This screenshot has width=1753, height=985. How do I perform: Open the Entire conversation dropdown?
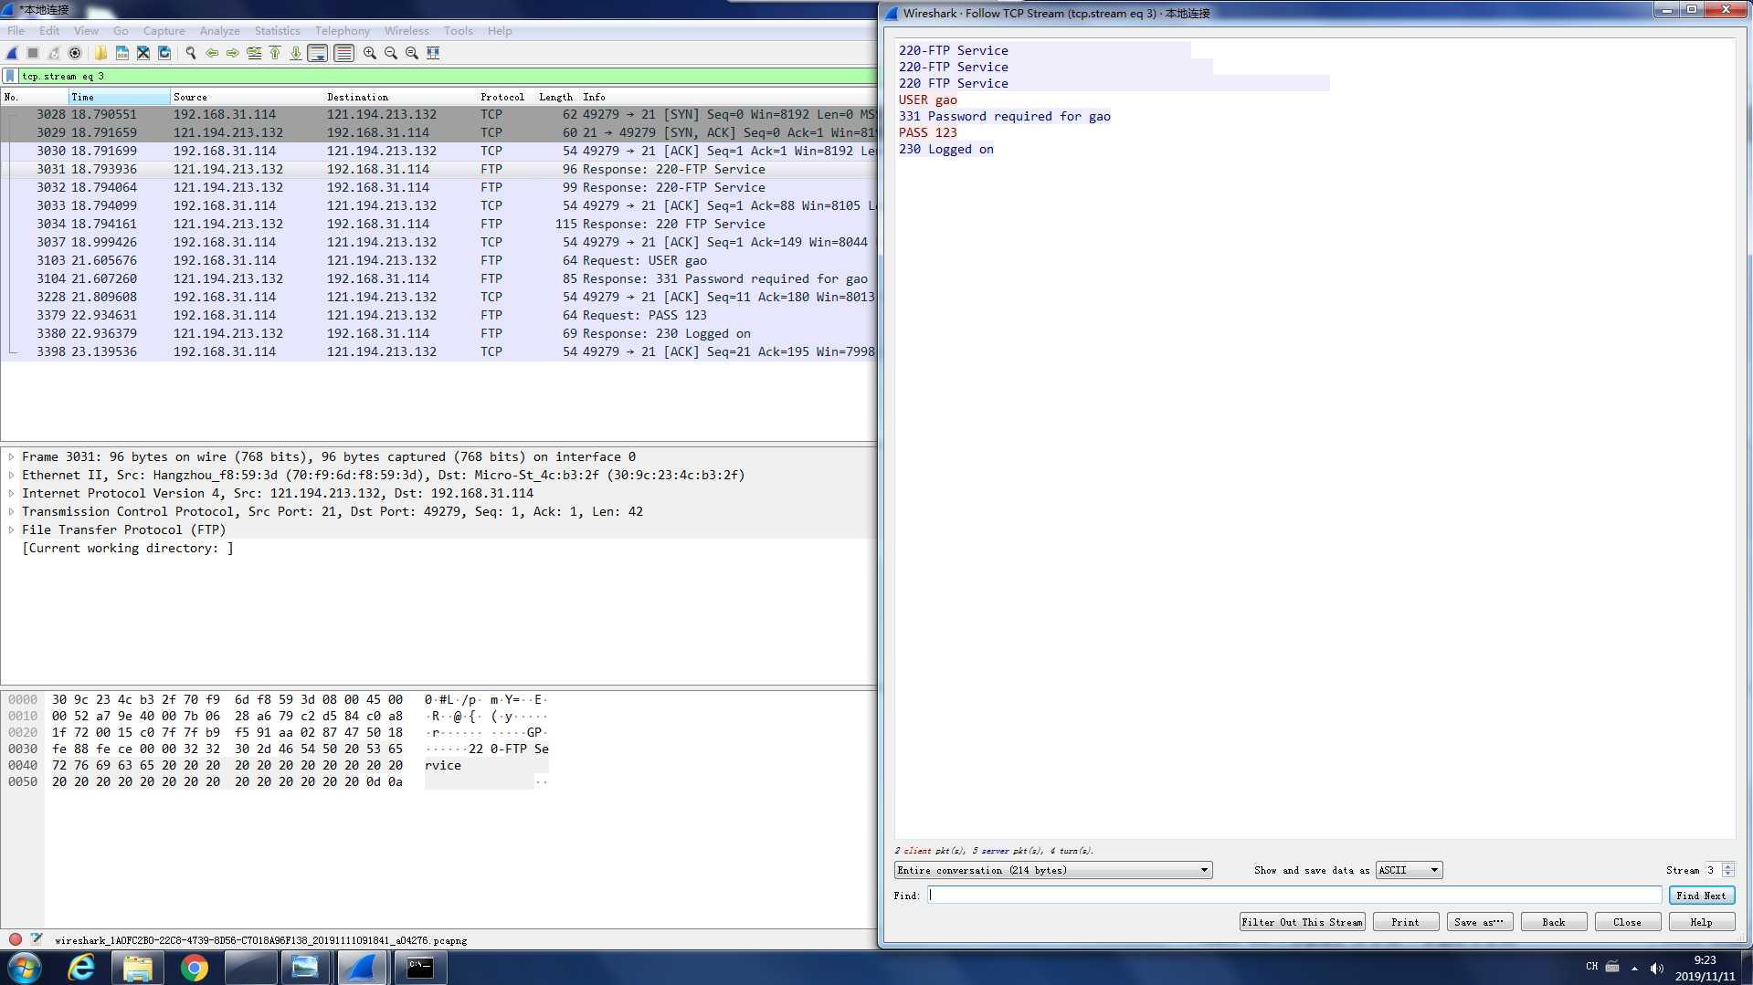coord(1053,870)
